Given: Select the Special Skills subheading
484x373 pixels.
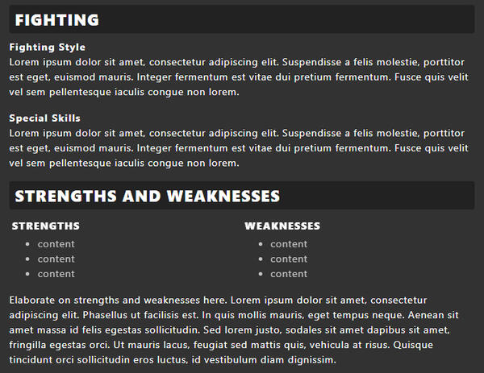Looking at the screenshot, I should (x=44, y=118).
